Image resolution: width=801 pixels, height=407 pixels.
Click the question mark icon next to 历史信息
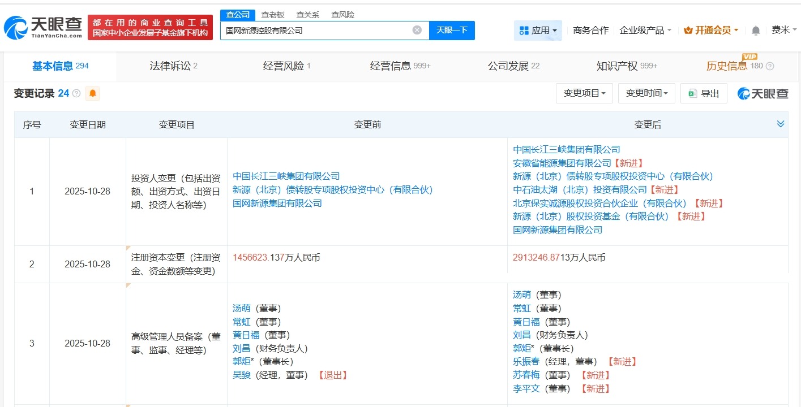pos(770,66)
